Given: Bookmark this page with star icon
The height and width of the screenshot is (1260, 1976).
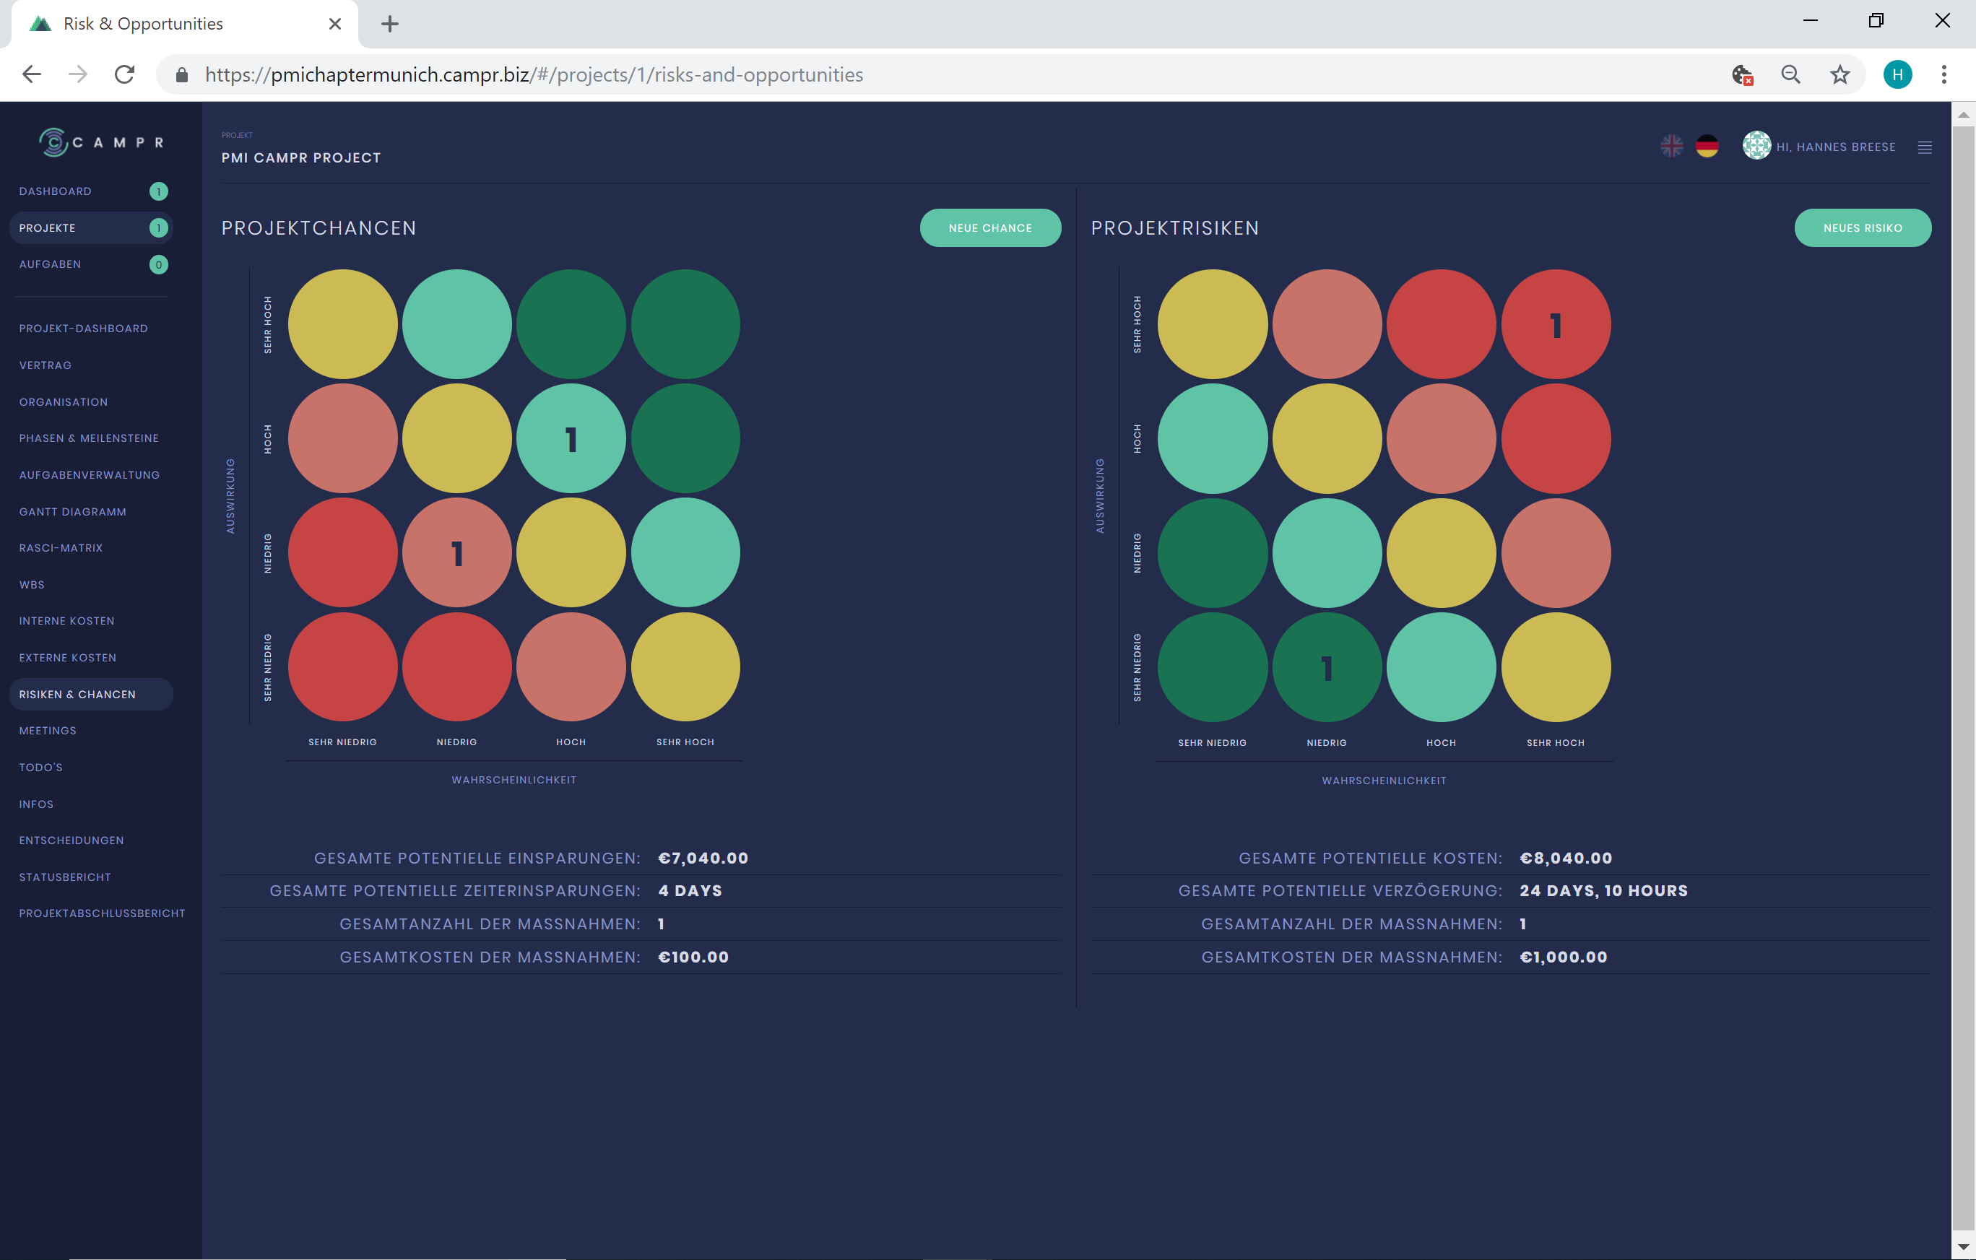Looking at the screenshot, I should coord(1841,74).
